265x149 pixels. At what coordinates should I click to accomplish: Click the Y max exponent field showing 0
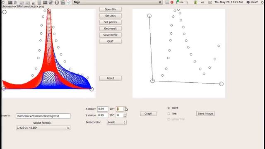point(120,115)
